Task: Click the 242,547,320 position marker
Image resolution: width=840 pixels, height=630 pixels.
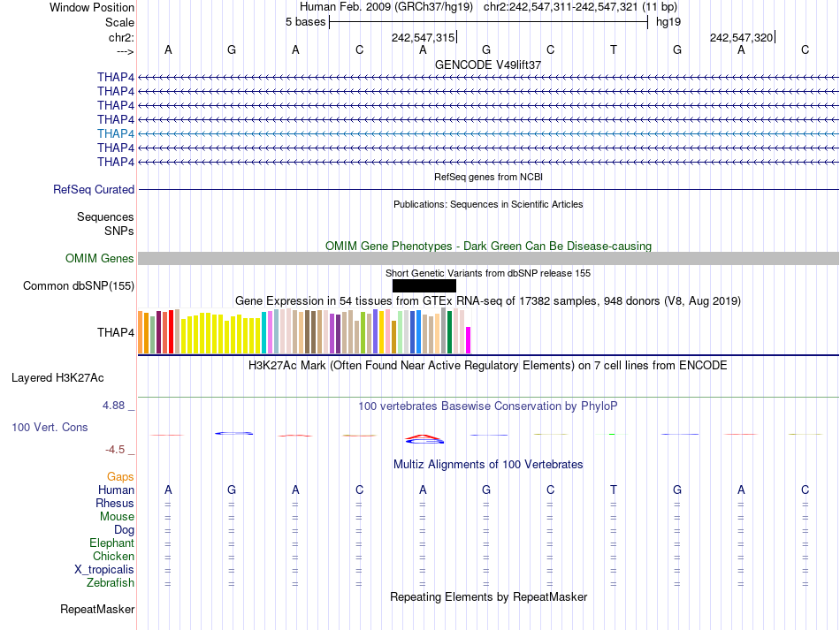Action: click(742, 37)
